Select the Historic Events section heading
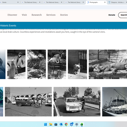 point(8,25)
